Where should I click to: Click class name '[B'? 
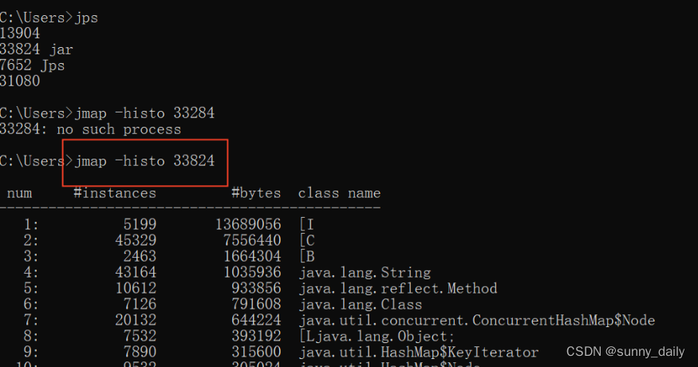pyautogui.click(x=307, y=257)
